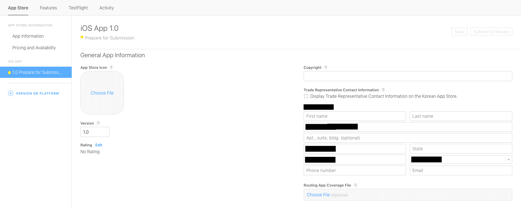Focus the Phone number field
The width and height of the screenshot is (521, 209).
point(355,170)
